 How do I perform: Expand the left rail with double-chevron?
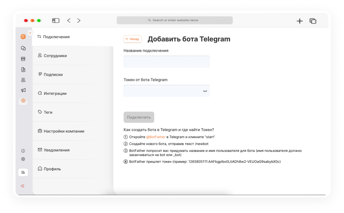[x=30, y=33]
